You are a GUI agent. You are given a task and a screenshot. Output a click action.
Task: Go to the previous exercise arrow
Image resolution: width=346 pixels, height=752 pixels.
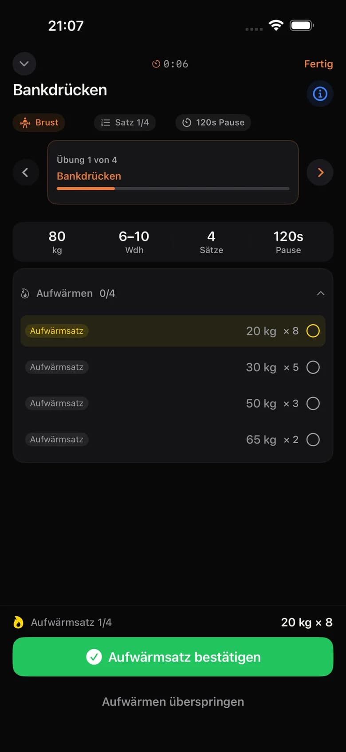25,172
